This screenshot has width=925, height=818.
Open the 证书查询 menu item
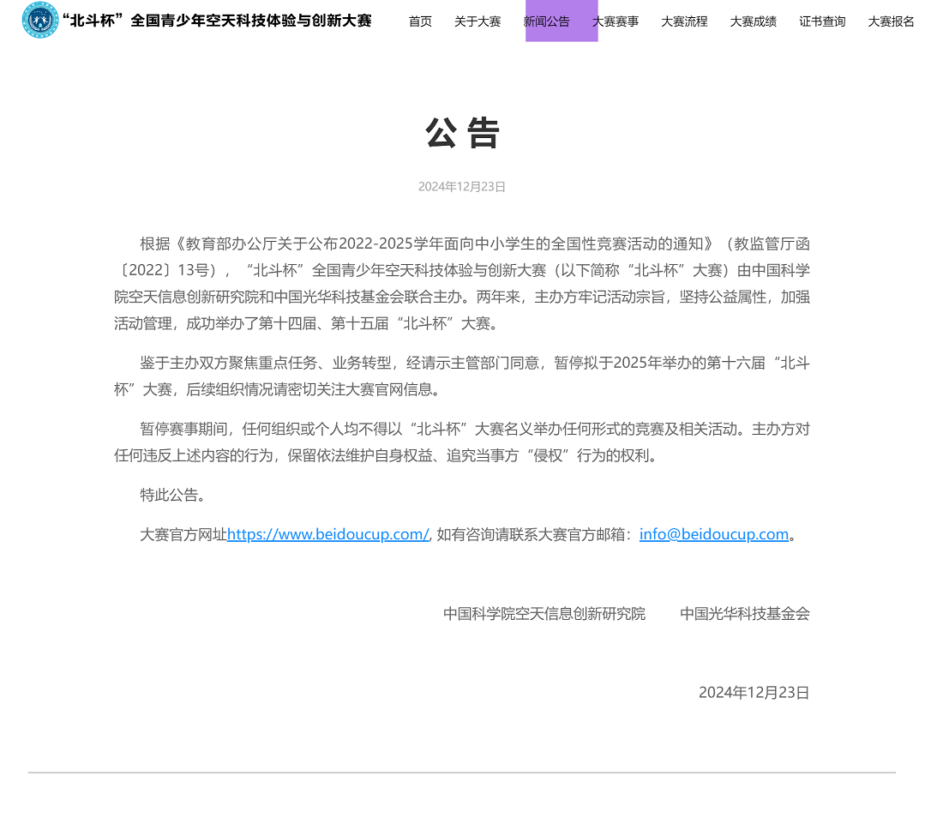tap(822, 21)
